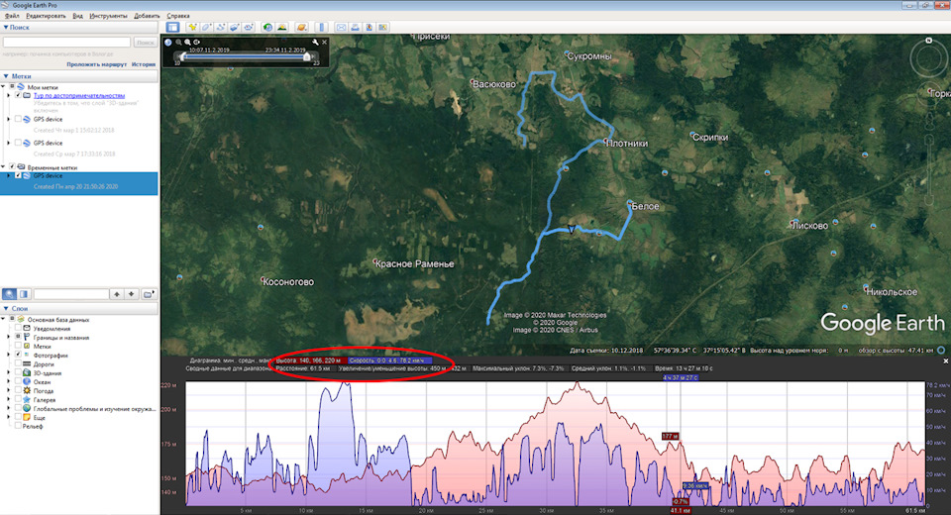Image resolution: width=951 pixels, height=515 pixels.
Task: Open add folder button in Places
Action: (x=149, y=294)
